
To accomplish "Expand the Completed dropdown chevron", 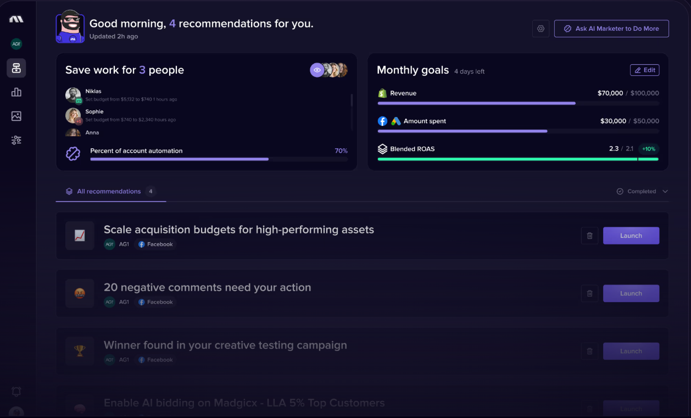I will 665,191.
